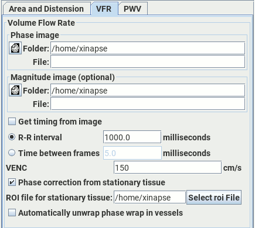Focus the Magnitude image Folder field
This screenshot has height=228, width=255.
point(148,91)
